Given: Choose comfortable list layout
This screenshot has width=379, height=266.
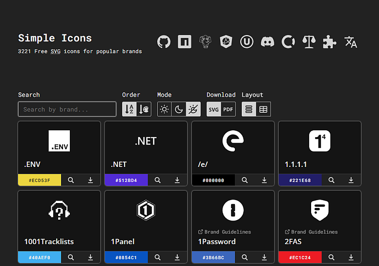Looking at the screenshot, I should click(x=249, y=109).
